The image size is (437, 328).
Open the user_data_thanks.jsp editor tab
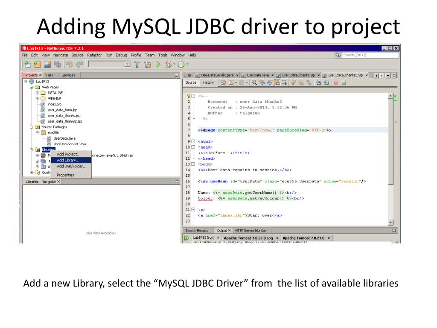point(298,75)
